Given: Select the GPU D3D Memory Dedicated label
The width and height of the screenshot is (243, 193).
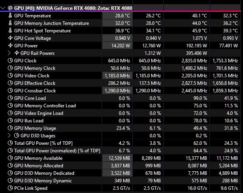Looking at the screenshot, I should coord(44,173).
